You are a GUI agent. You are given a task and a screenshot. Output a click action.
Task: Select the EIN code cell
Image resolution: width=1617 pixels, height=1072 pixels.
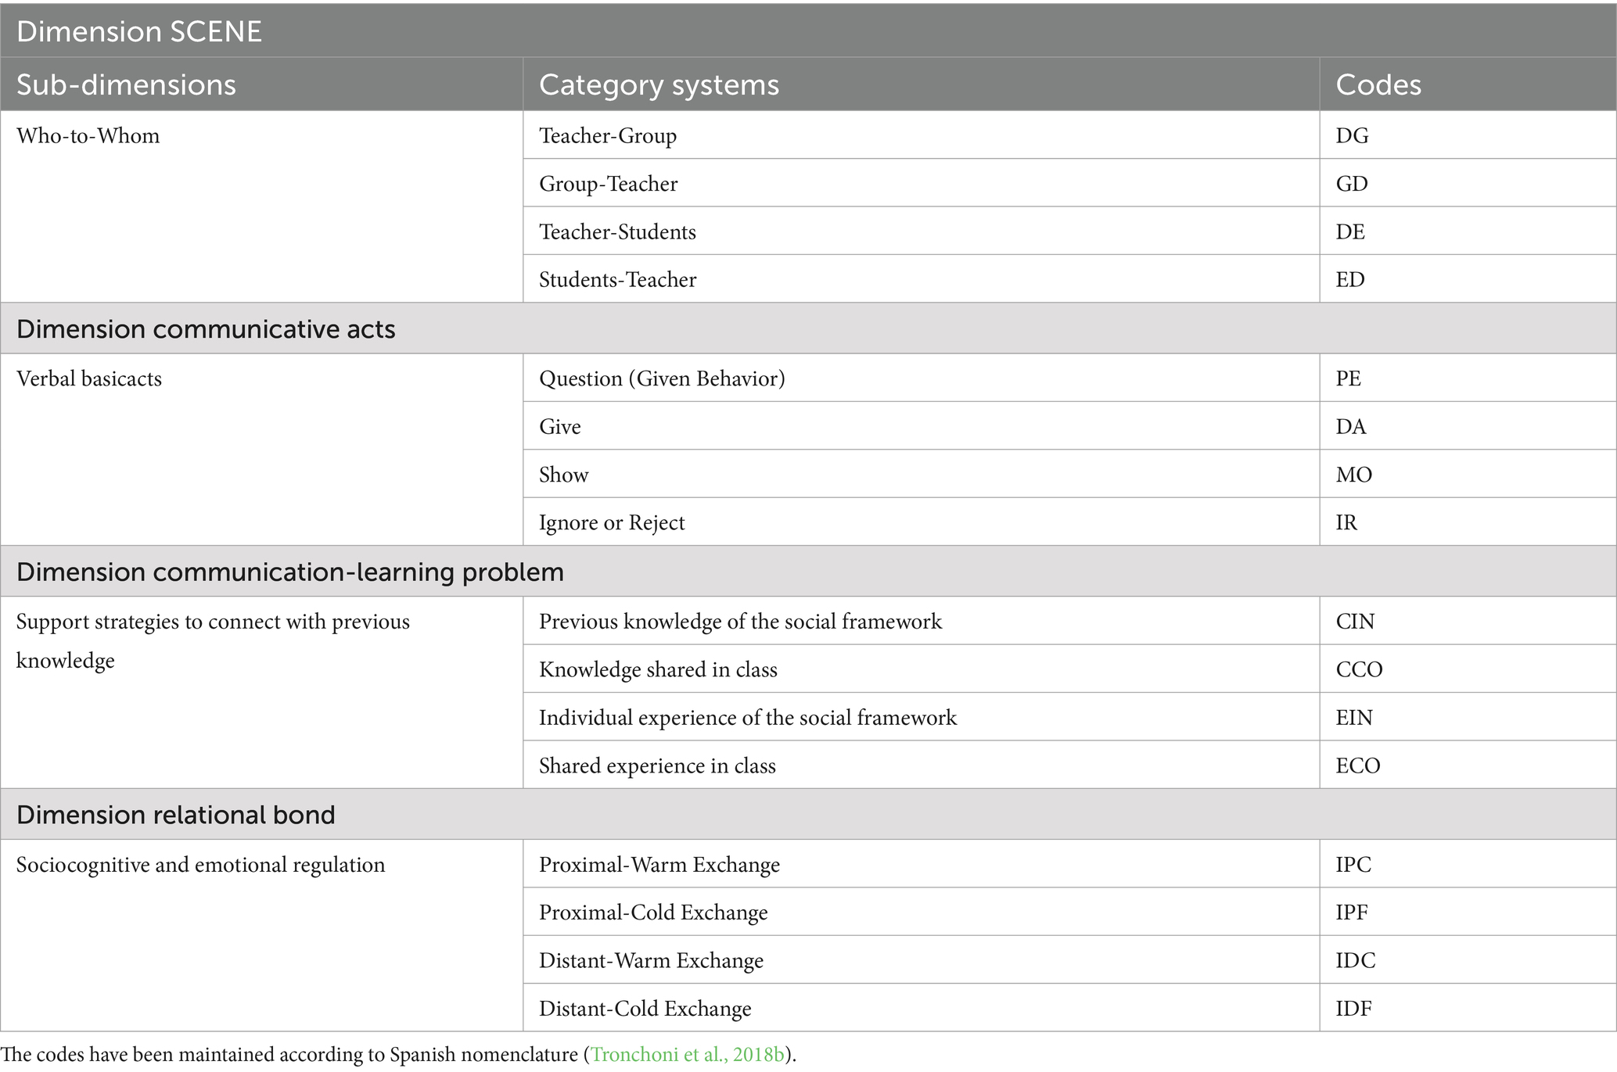(1468, 717)
